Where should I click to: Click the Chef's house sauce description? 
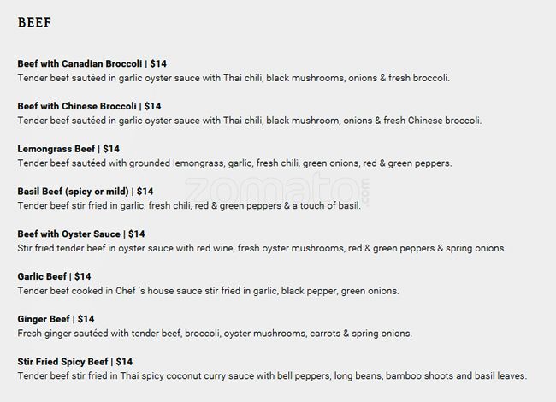[208, 291]
